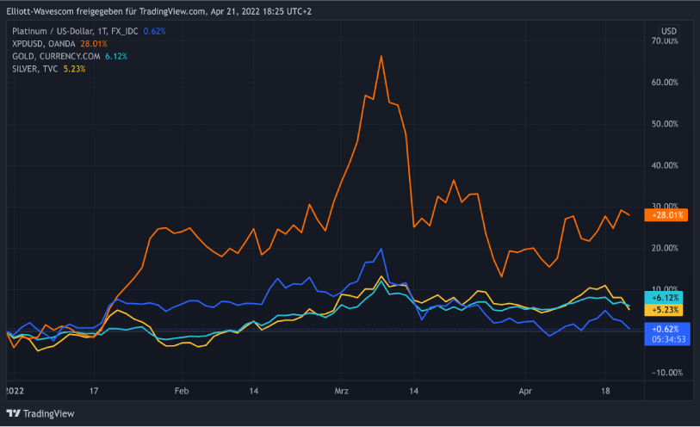This screenshot has width=700, height=427.
Task: Click the 05:34:53 bar countdown timer
Action: (x=666, y=339)
